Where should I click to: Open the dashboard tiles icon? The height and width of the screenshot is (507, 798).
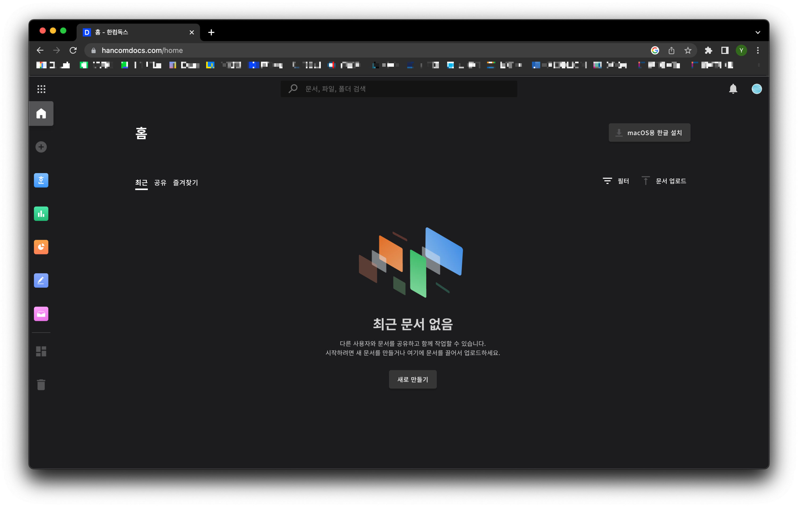tap(41, 351)
